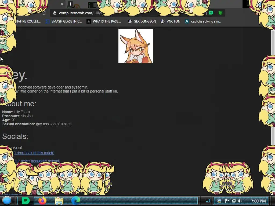The image size is (275, 206).
Task: View site security lock info
Action: point(55,13)
